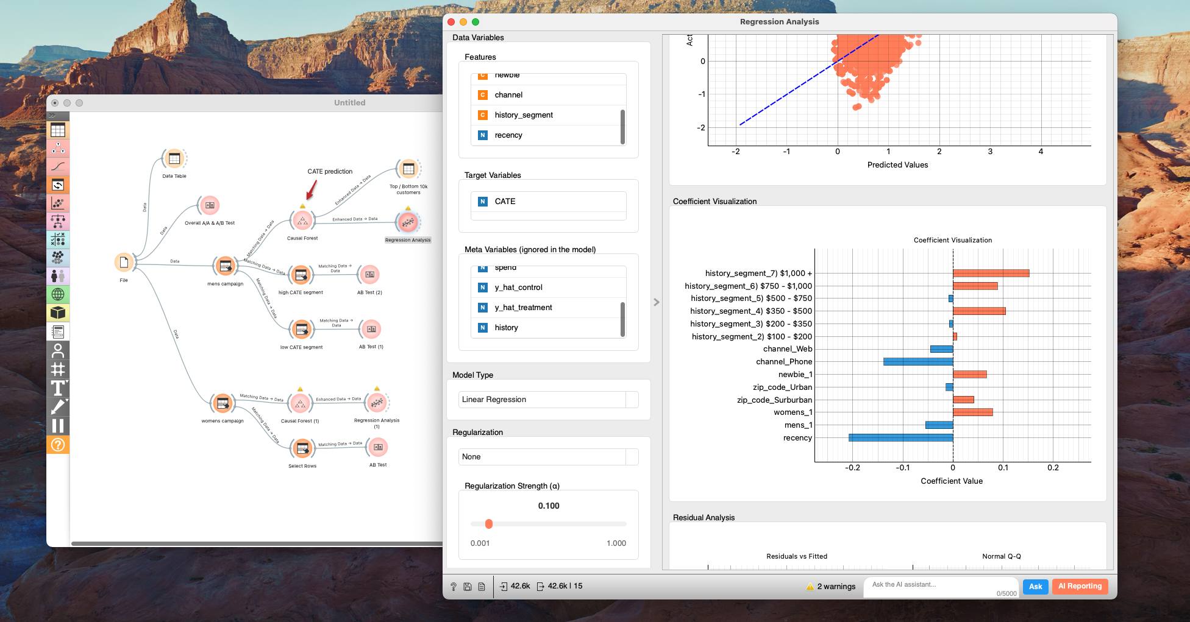Open the Data category with the table icon

click(x=58, y=130)
